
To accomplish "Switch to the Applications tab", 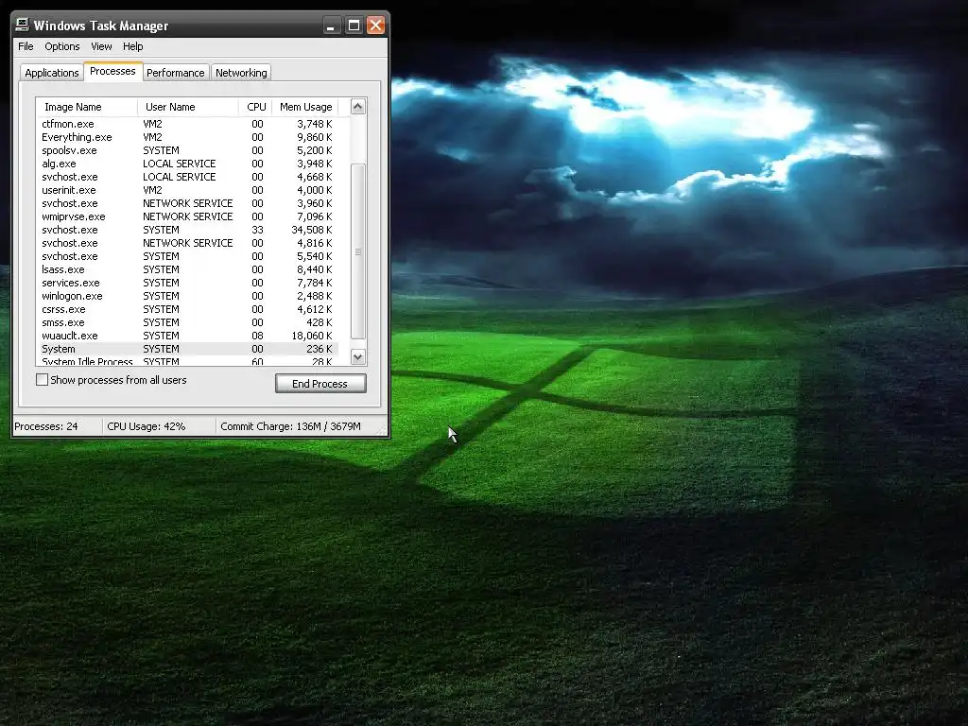I will [x=52, y=73].
